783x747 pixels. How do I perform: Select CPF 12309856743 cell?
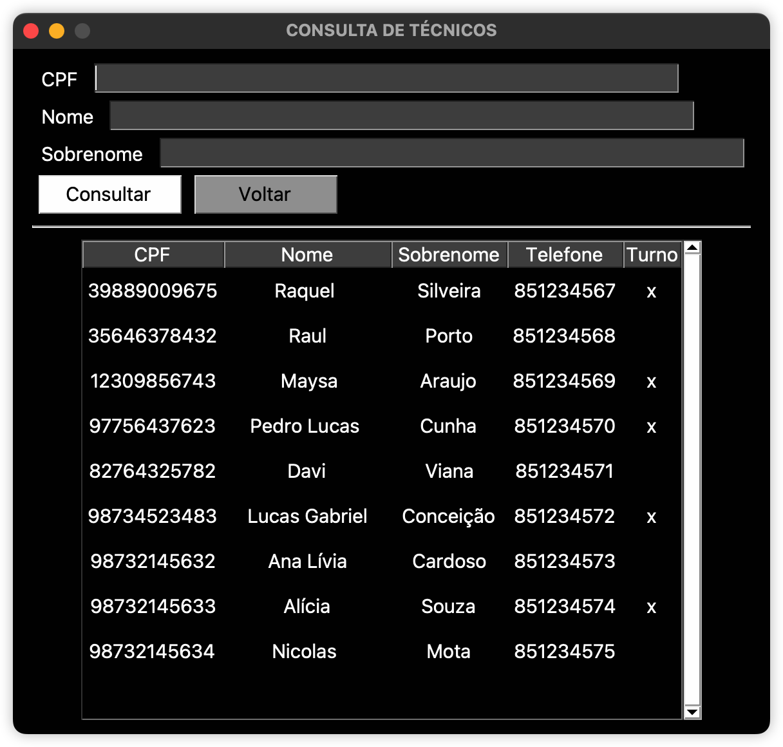pyautogui.click(x=153, y=381)
